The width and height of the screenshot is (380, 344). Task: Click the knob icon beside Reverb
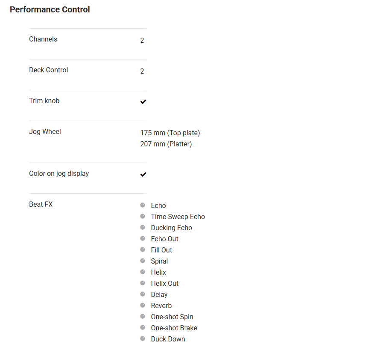click(x=143, y=305)
